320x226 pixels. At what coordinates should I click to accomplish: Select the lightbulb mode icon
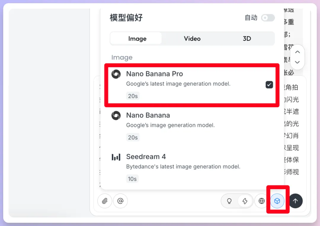[229, 201]
